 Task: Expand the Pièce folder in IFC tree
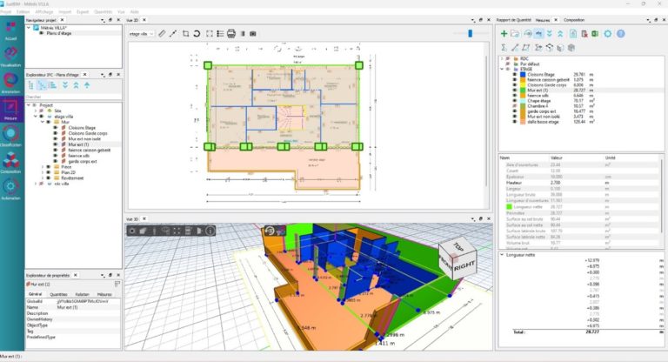coord(42,167)
